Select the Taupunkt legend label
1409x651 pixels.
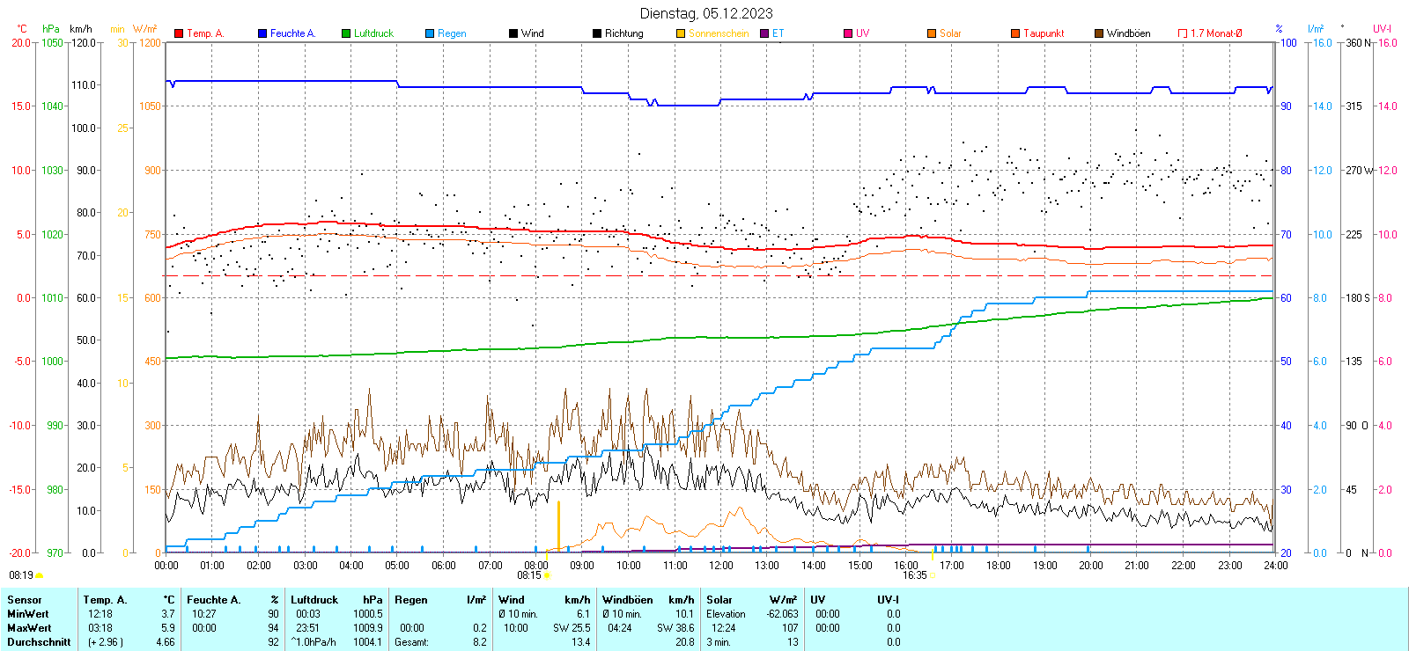click(x=1044, y=33)
